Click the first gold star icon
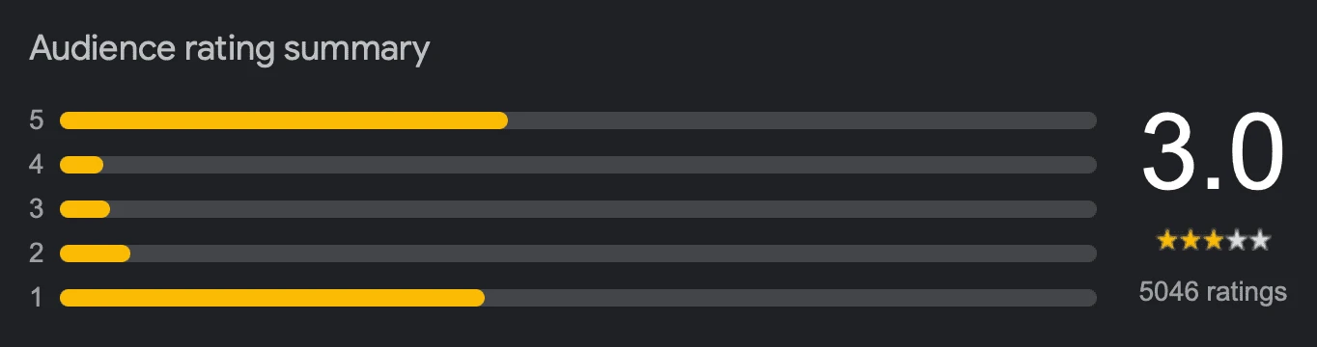The height and width of the screenshot is (347, 1317). click(1167, 241)
